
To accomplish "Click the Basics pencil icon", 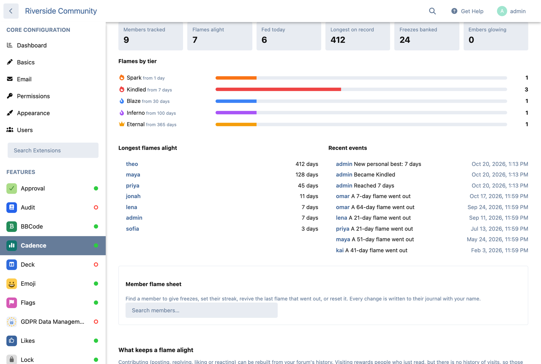I will (x=10, y=62).
